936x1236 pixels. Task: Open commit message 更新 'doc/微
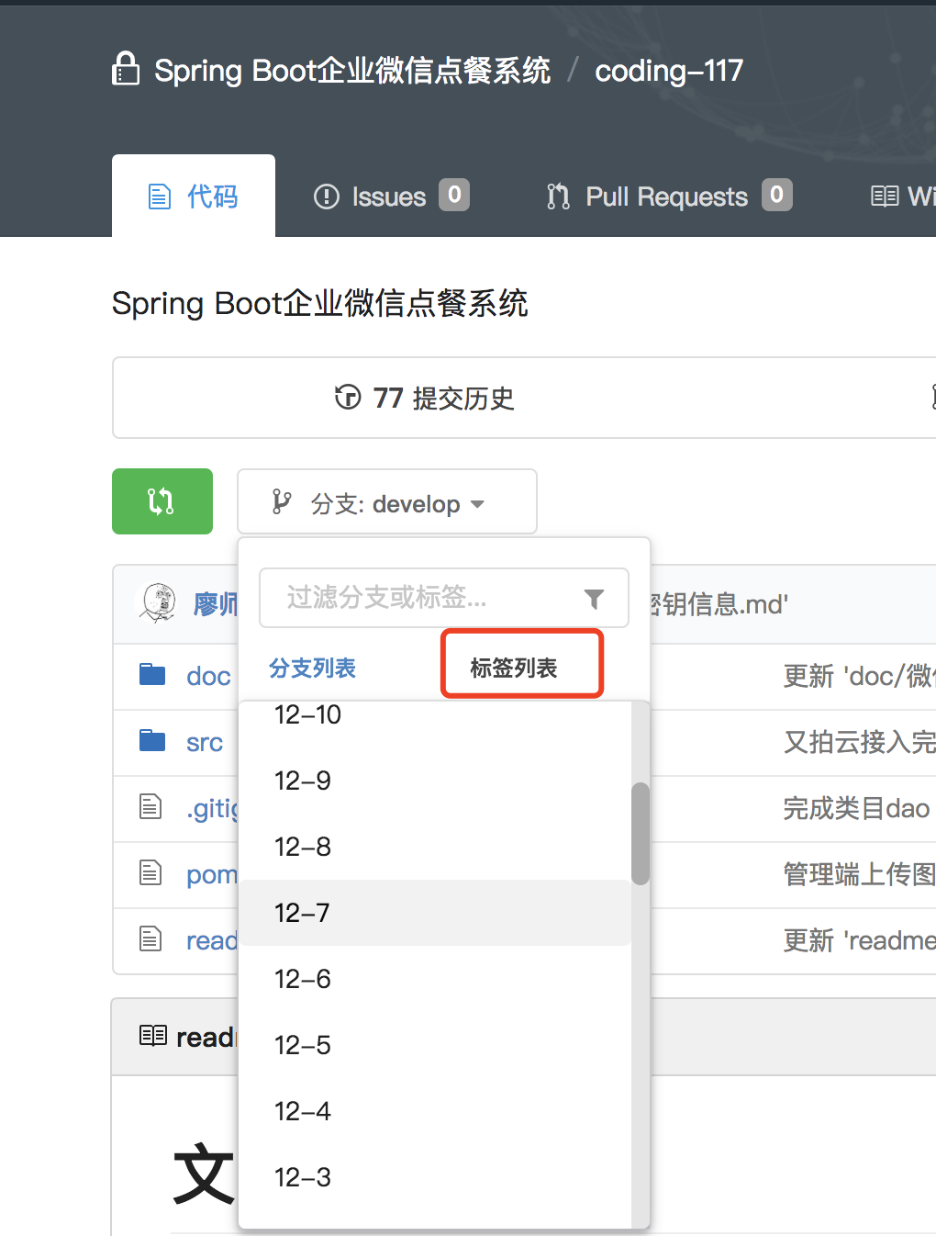(859, 677)
